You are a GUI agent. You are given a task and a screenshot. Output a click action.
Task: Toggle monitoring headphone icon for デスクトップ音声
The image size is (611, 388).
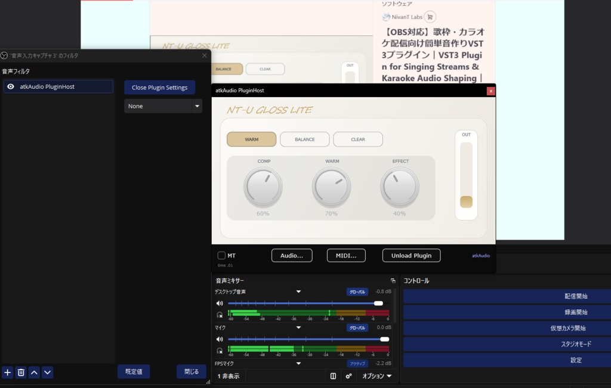tap(220, 315)
